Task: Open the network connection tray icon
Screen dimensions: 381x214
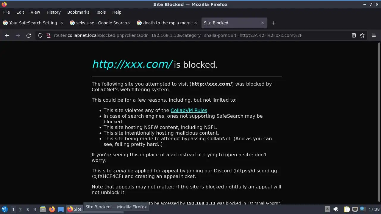Action: pyautogui.click(x=355, y=209)
